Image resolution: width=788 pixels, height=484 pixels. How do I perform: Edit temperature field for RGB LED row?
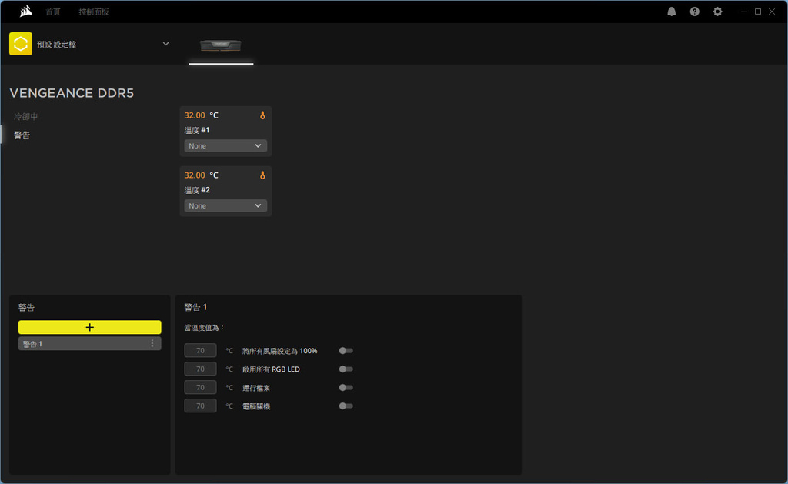pos(201,369)
